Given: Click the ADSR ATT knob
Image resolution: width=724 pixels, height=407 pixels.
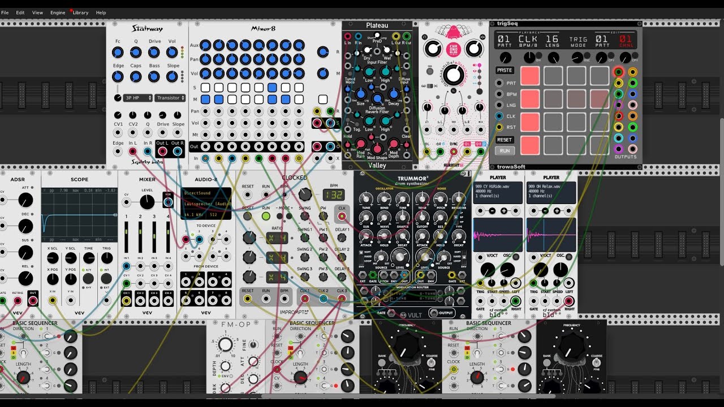Looking at the screenshot, I should point(25,200).
